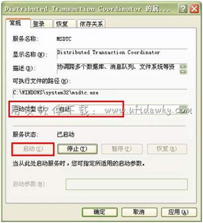Click the display name text field

point(122,54)
